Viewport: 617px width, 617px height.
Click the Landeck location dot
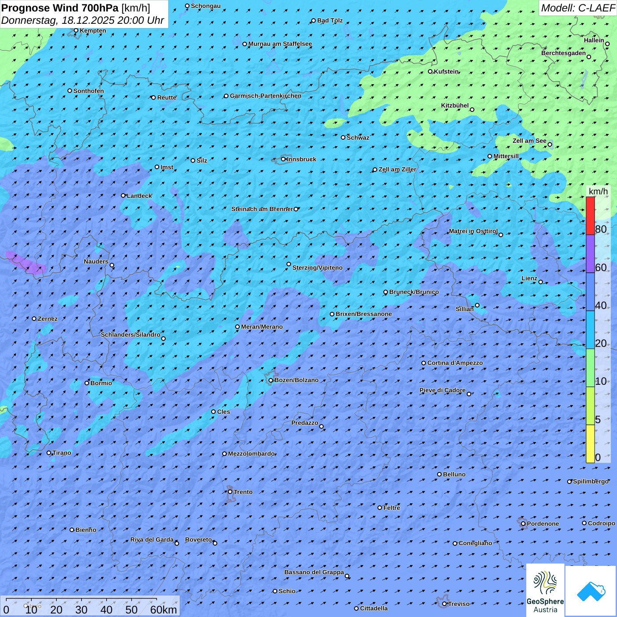coord(123,195)
